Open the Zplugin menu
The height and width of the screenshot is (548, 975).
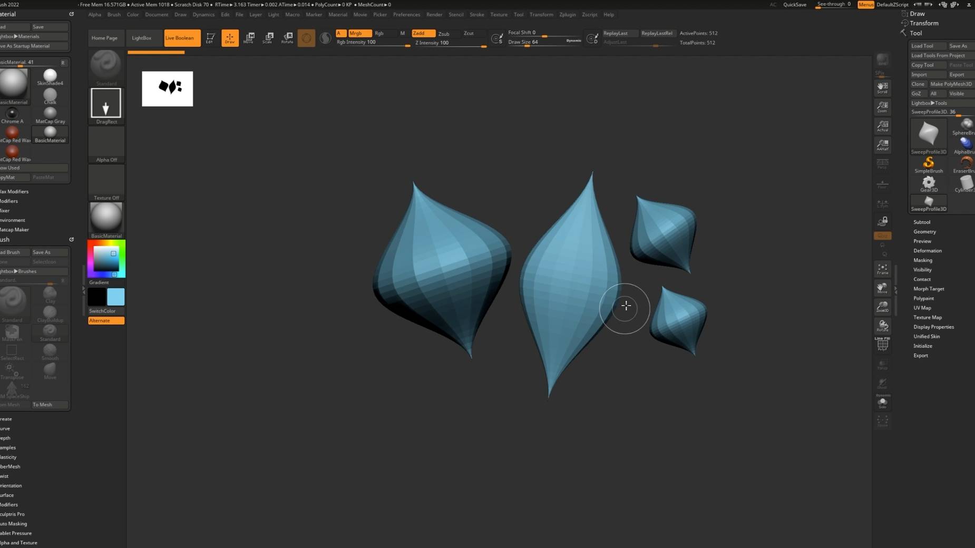[x=567, y=15]
